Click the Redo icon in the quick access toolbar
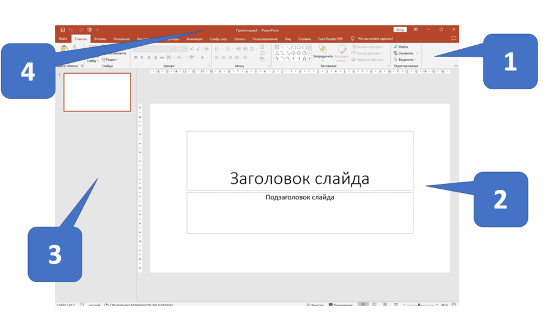The height and width of the screenshot is (331, 560). click(81, 30)
